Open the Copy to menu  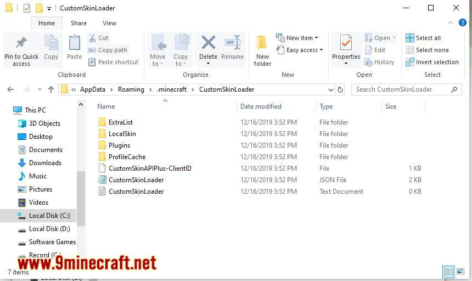(181, 50)
